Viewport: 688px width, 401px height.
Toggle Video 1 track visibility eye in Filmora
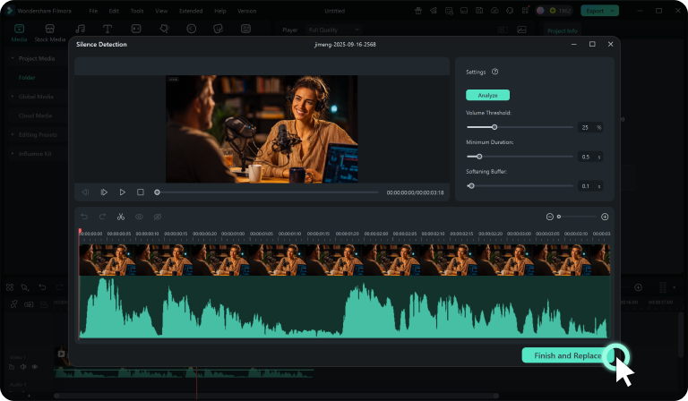(35, 367)
